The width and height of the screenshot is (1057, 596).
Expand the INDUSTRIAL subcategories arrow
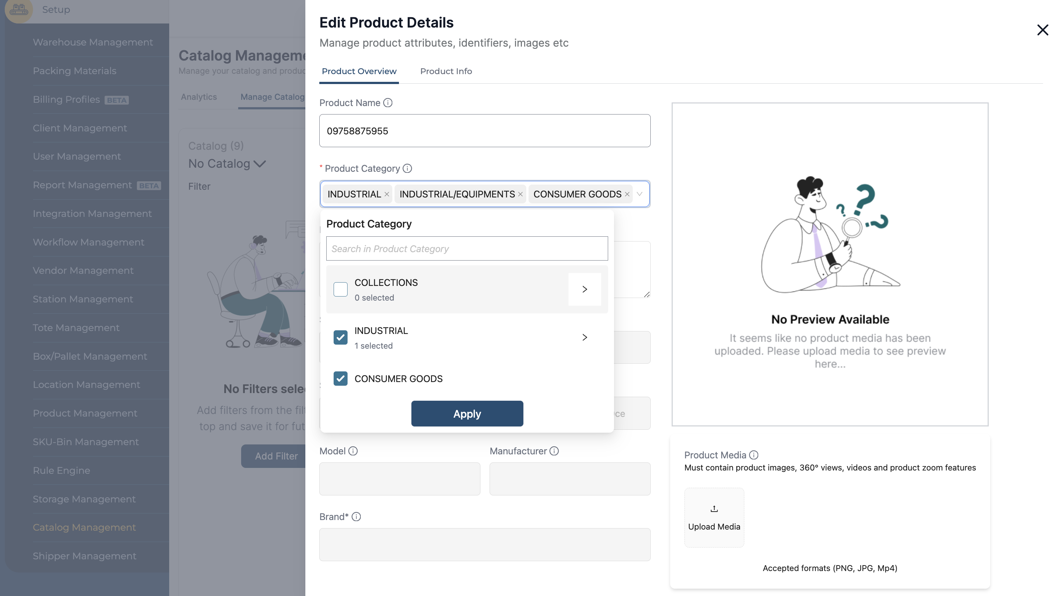pos(584,338)
